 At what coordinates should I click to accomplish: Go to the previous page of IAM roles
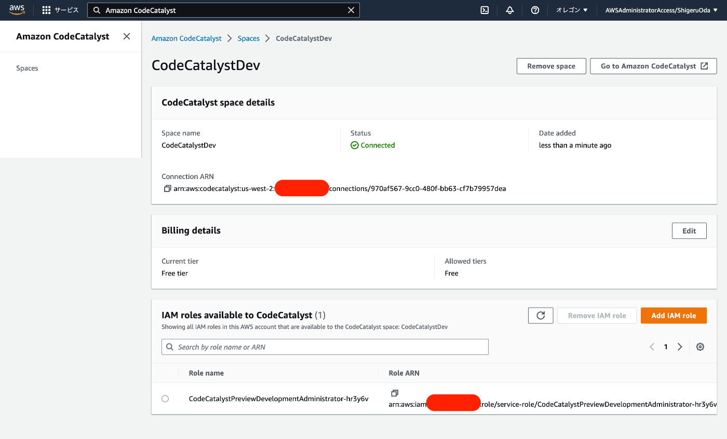pos(652,347)
